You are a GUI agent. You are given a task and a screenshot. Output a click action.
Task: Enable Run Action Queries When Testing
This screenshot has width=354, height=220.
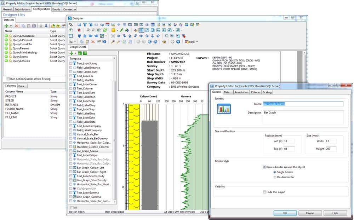click(7, 79)
